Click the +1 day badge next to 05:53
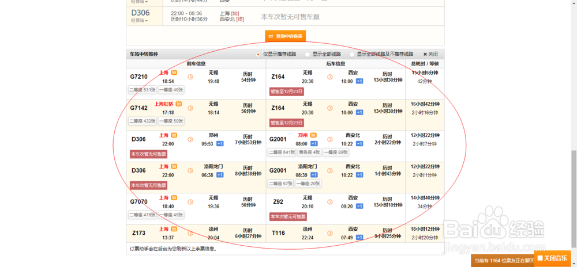This screenshot has width=577, height=267. [x=220, y=144]
